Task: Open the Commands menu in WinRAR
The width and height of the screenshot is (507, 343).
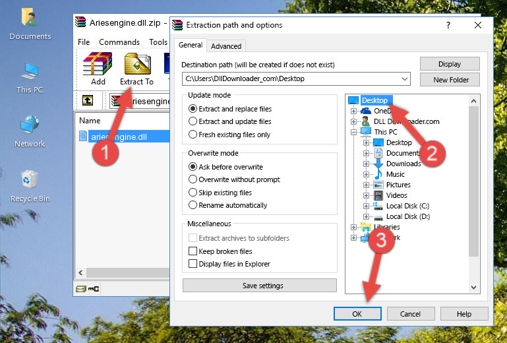Action: coord(119,42)
